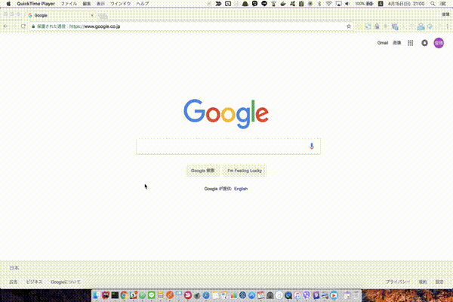Click the menu bar date and time
This screenshot has height=302, width=453.
[x=406, y=4]
